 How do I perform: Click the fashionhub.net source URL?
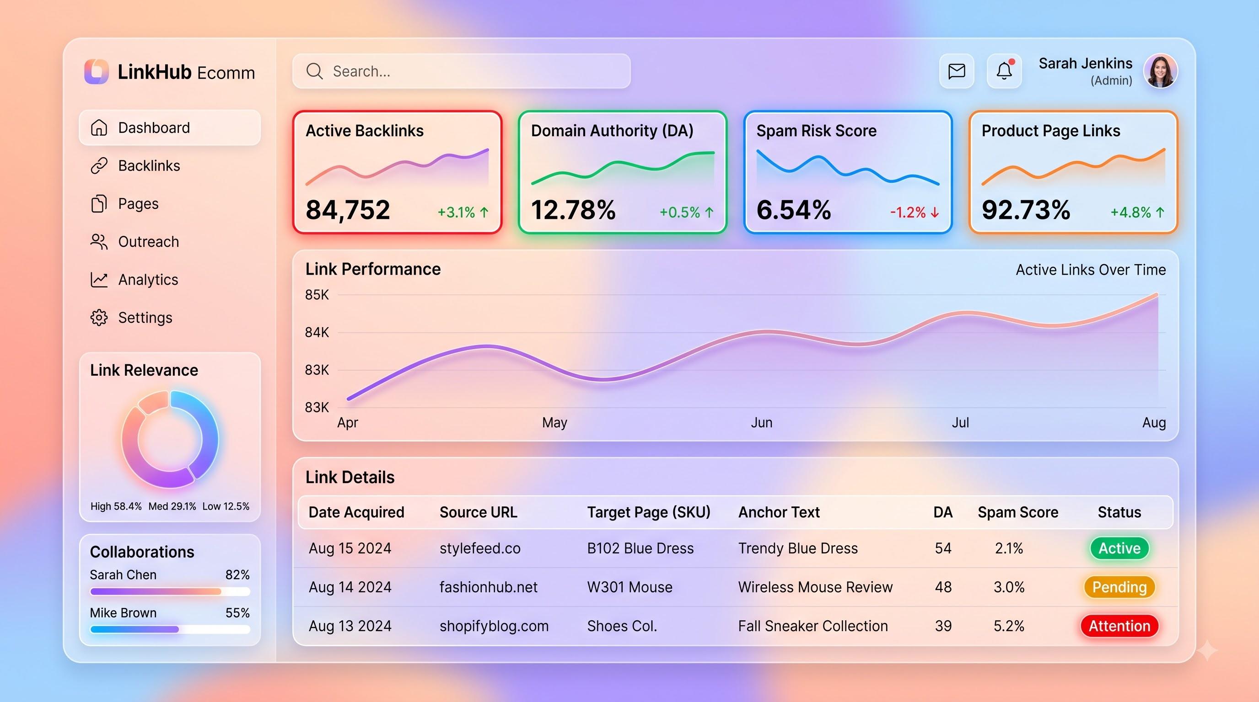[488, 587]
